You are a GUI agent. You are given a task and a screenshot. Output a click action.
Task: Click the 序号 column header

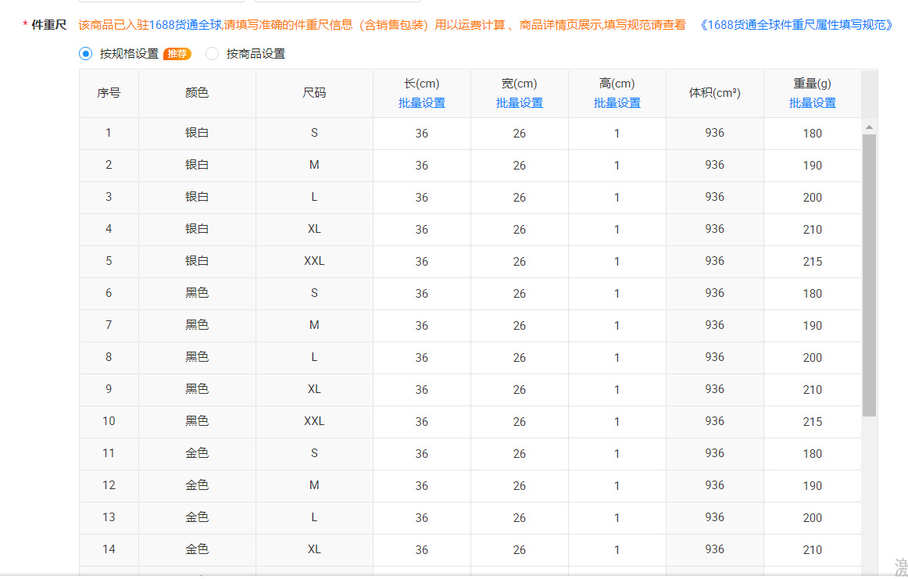click(109, 93)
